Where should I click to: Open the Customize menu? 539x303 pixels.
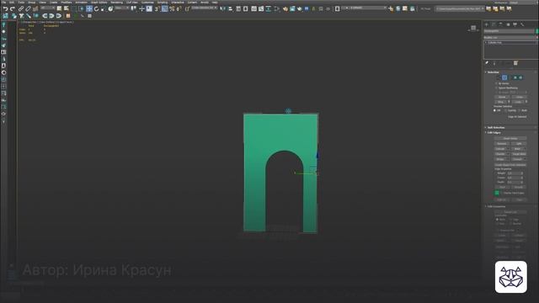point(148,3)
